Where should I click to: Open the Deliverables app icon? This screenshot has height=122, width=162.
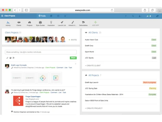pos(83,23)
